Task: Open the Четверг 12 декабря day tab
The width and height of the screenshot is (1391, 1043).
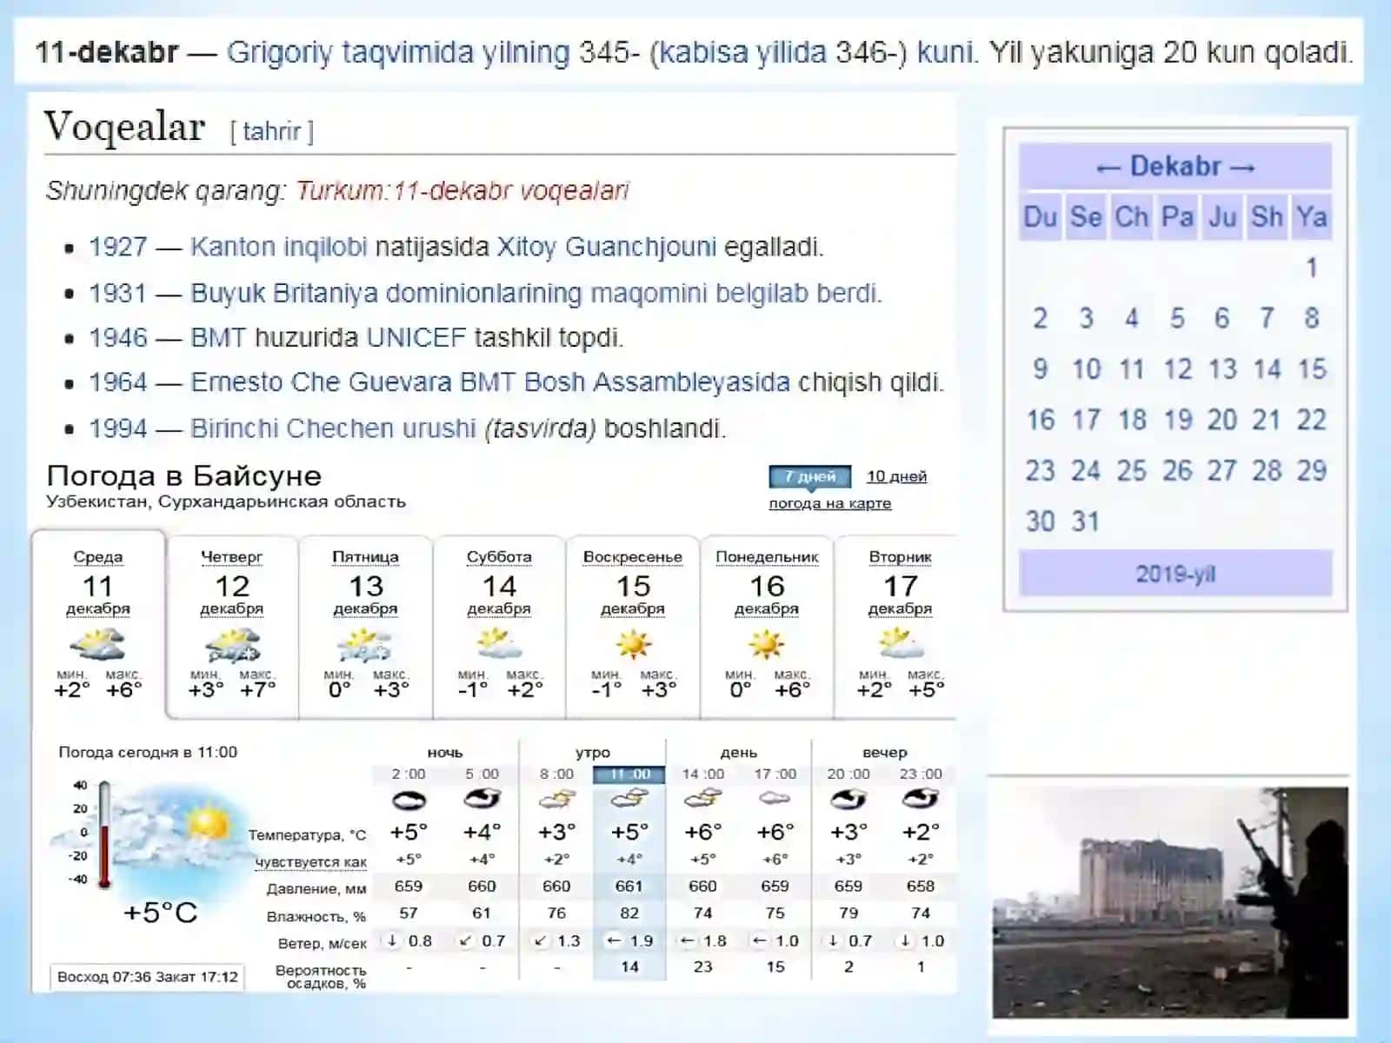Action: [x=232, y=628]
